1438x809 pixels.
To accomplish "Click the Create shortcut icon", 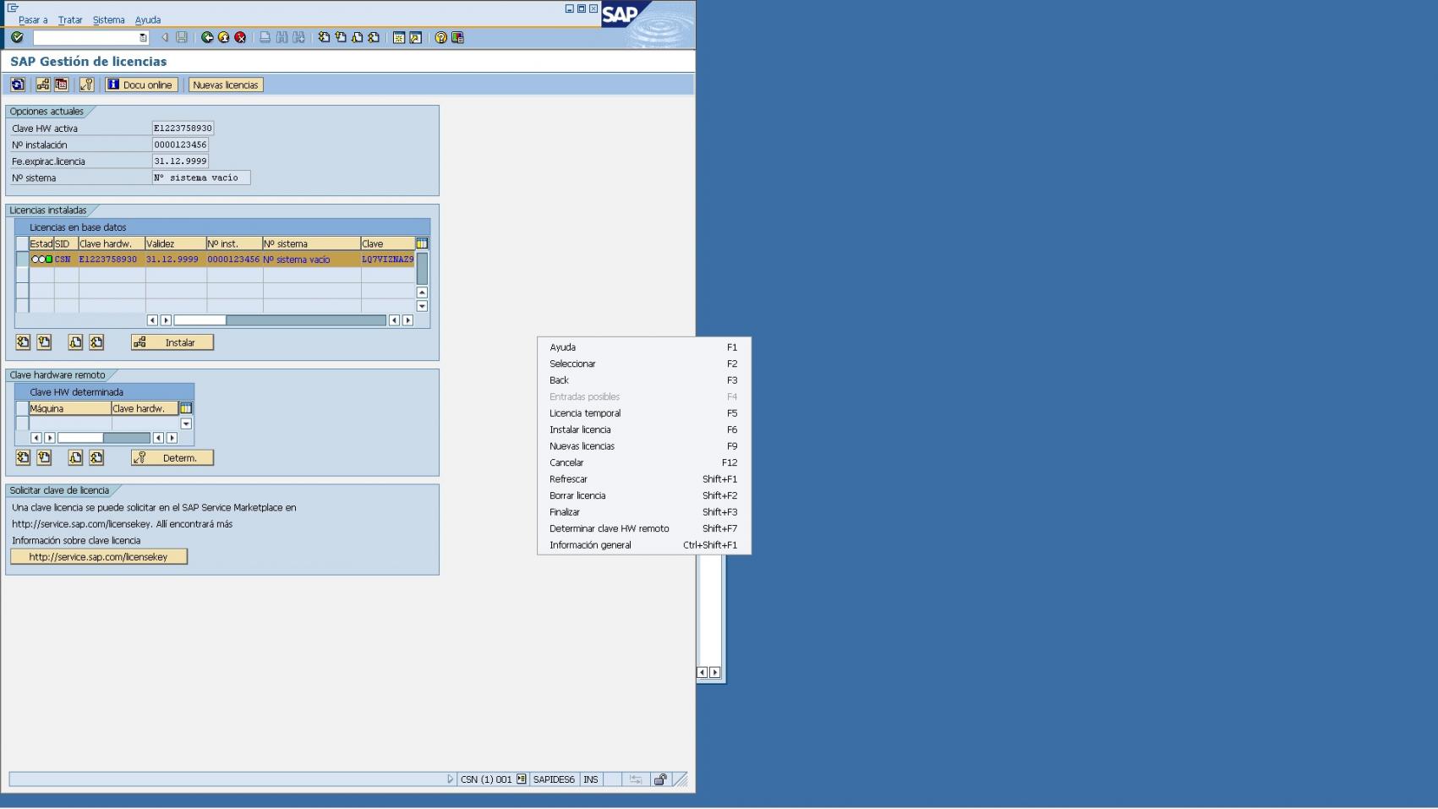I will coord(416,37).
